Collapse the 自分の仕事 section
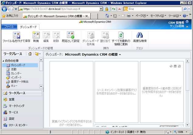The image size is (193, 135). tap(3, 61)
